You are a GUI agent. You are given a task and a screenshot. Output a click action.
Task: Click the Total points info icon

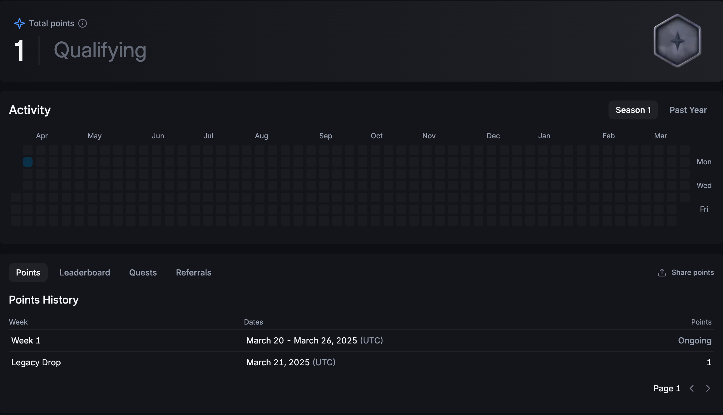(x=83, y=23)
